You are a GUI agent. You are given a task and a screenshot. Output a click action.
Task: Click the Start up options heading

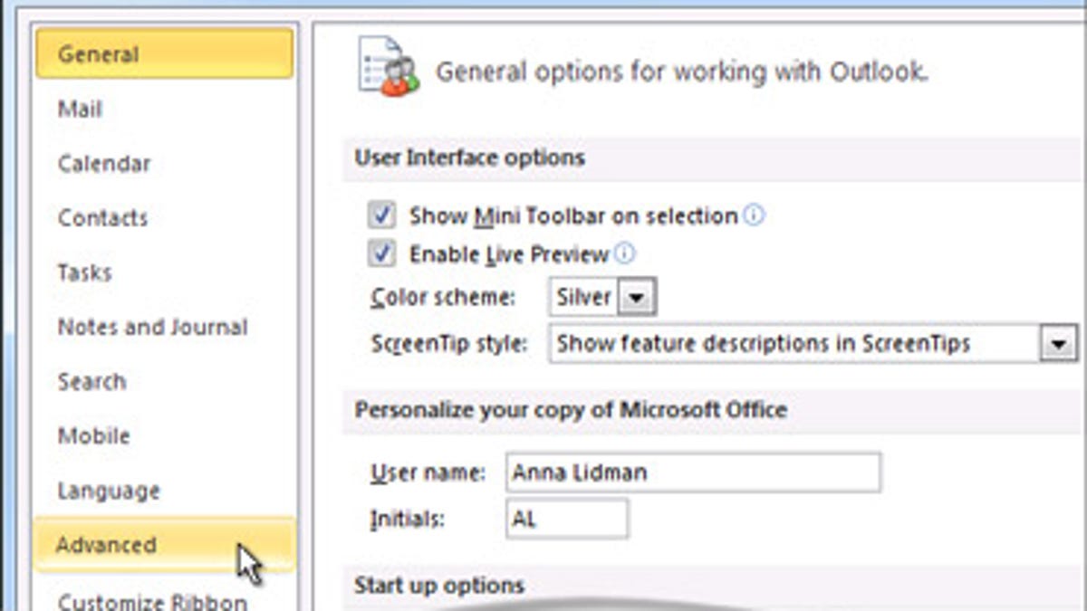[x=438, y=585]
